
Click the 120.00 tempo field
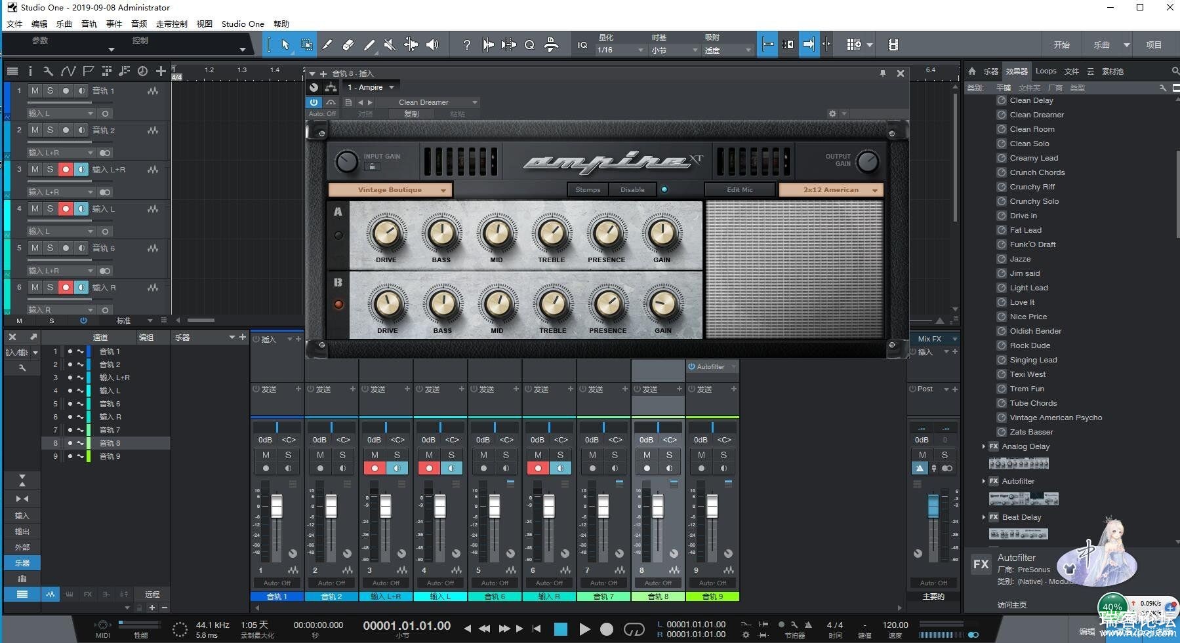pyautogui.click(x=895, y=625)
